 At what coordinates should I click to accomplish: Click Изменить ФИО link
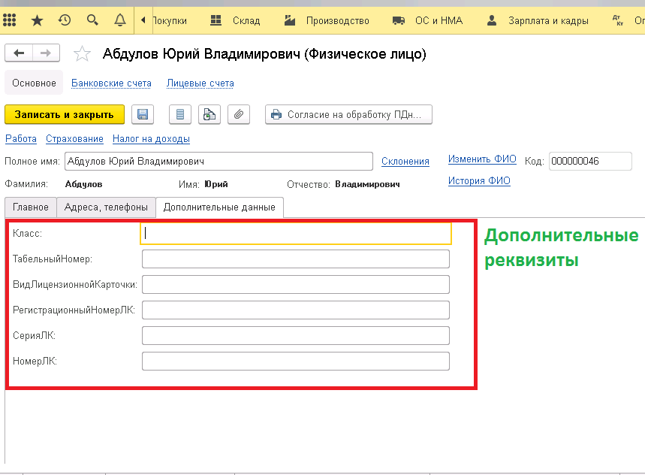[x=482, y=159]
